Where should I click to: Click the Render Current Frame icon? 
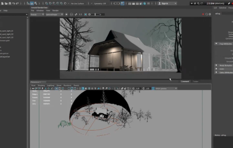[x=133, y=3]
